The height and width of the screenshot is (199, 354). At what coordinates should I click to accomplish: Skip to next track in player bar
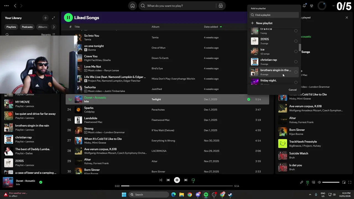186,180
